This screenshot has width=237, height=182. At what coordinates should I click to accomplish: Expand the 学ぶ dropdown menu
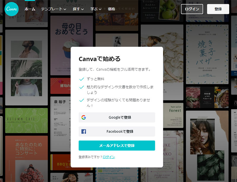pos(96,9)
